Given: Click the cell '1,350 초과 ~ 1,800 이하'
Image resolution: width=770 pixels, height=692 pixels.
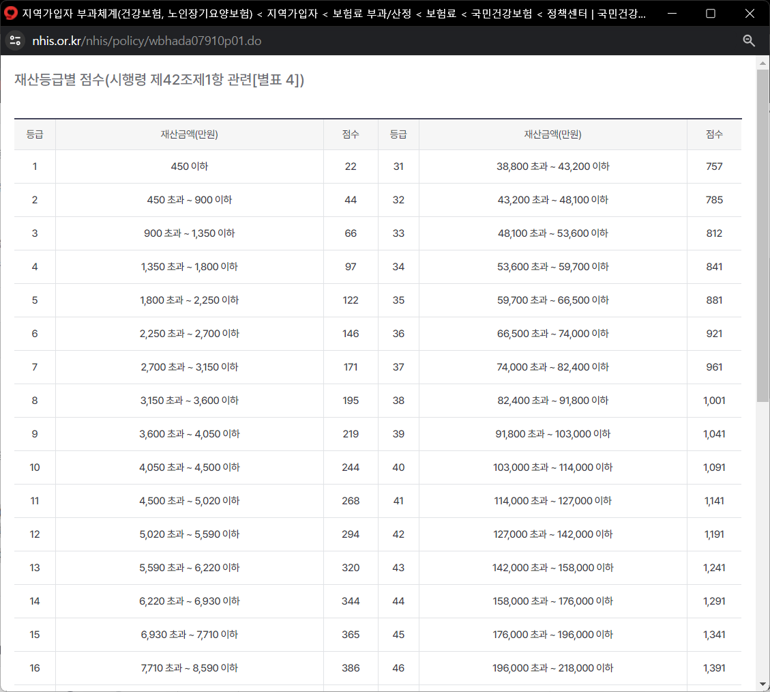Looking at the screenshot, I should coord(190,267).
